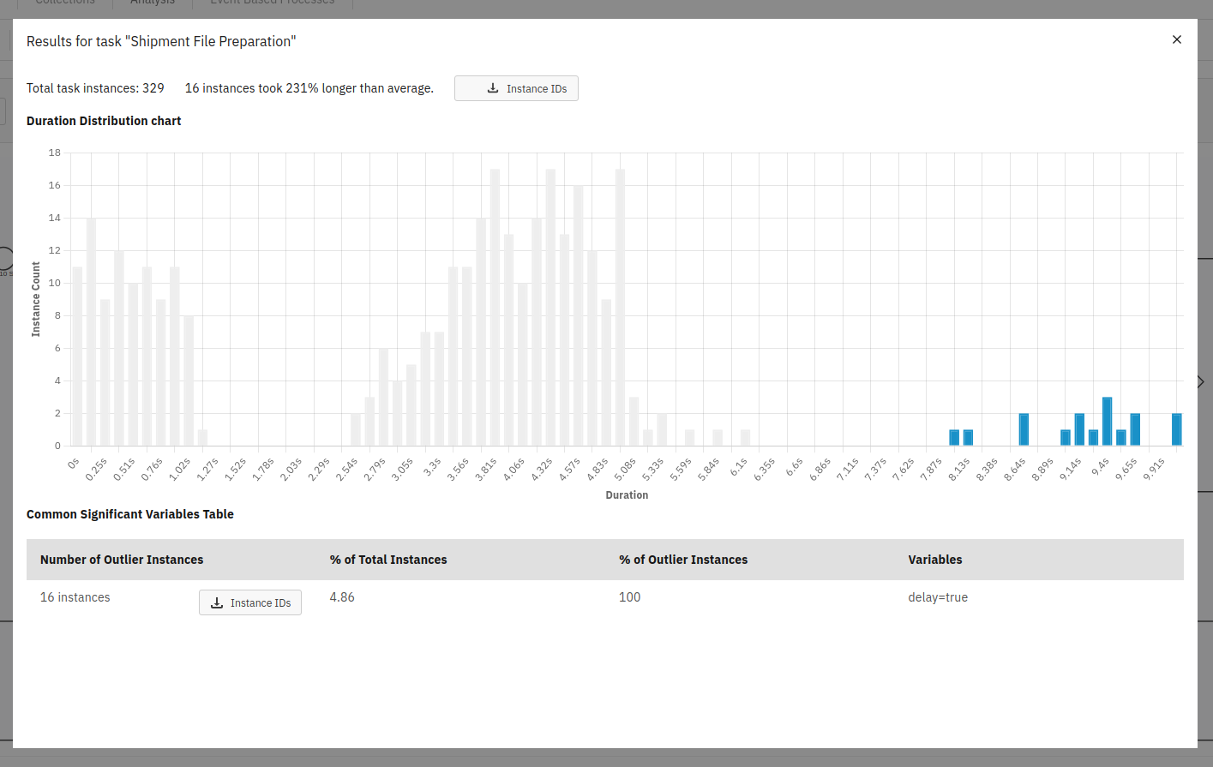Click the tallest blue outlier bar at 9.4s
The width and height of the screenshot is (1213, 767).
(1107, 422)
